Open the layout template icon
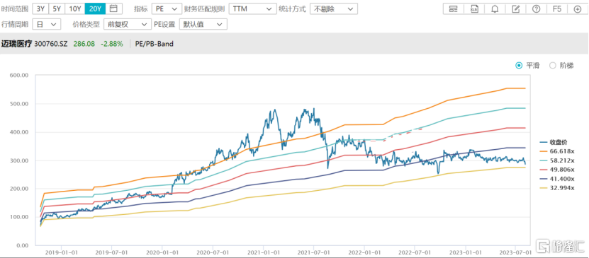This screenshot has width=589, height=258. (454, 8)
